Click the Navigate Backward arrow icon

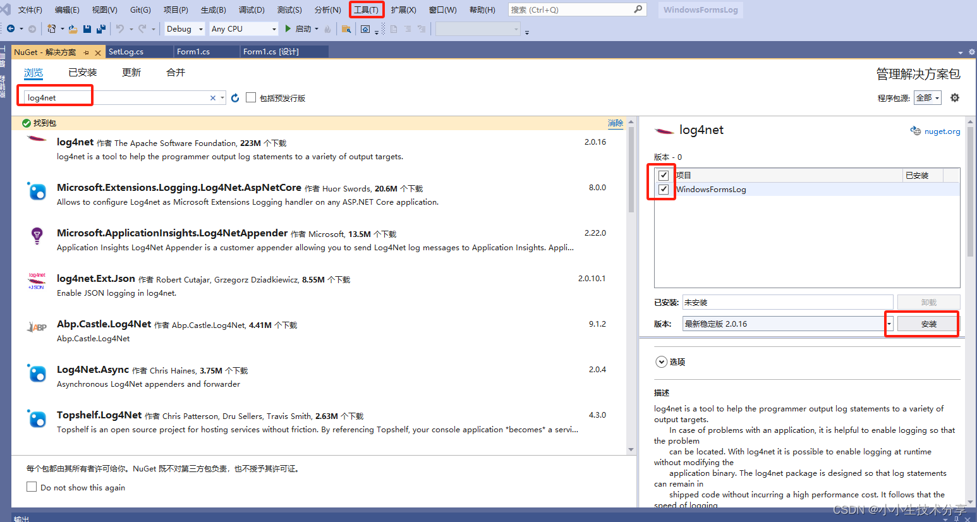(11, 28)
